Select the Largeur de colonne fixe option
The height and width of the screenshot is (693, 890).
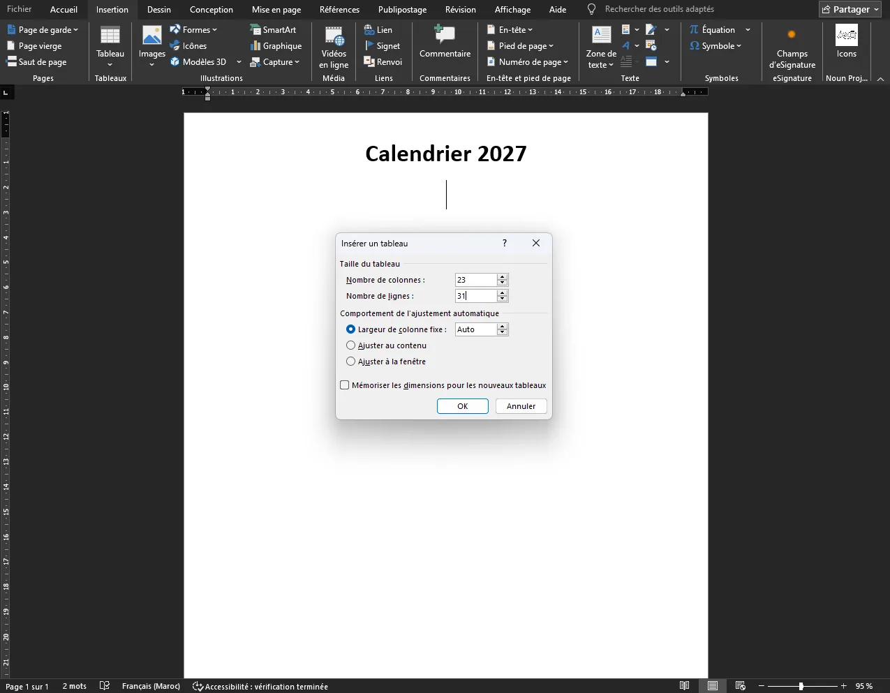coord(396,329)
